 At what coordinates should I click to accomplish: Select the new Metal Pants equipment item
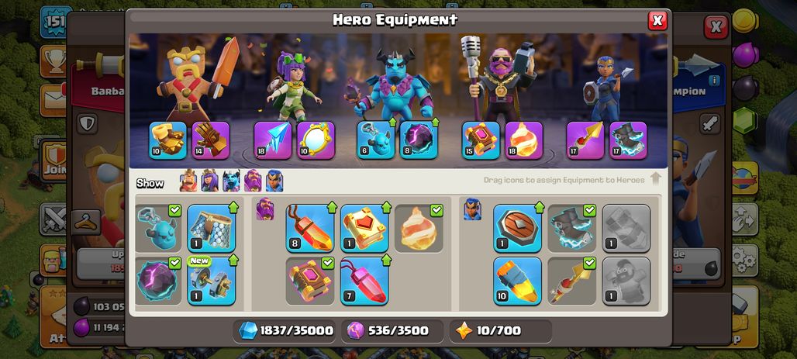pos(212,281)
